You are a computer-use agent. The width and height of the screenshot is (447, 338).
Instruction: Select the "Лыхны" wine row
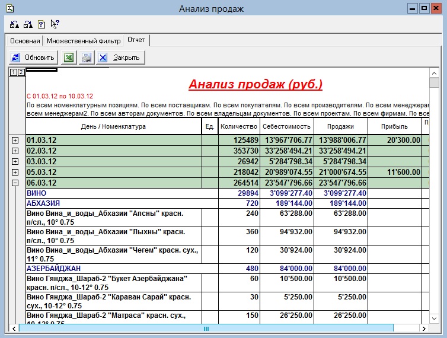(x=228, y=236)
